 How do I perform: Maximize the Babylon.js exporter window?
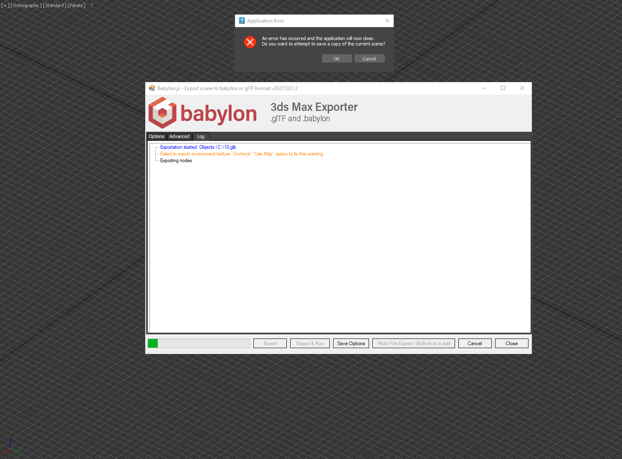pyautogui.click(x=503, y=88)
